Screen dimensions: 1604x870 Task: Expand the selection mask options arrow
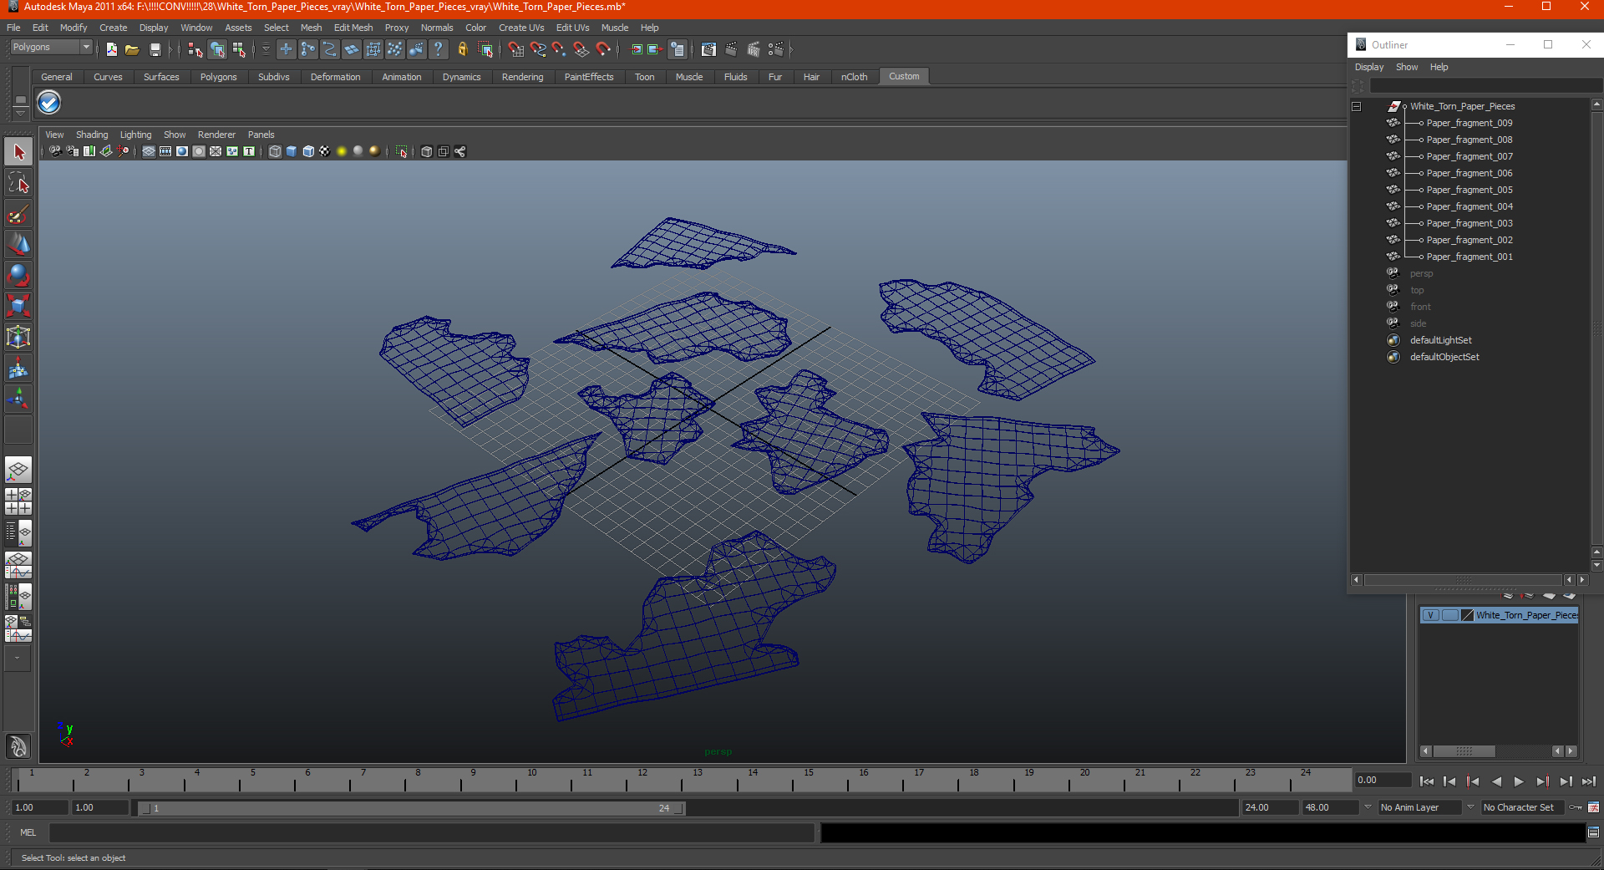pos(266,50)
